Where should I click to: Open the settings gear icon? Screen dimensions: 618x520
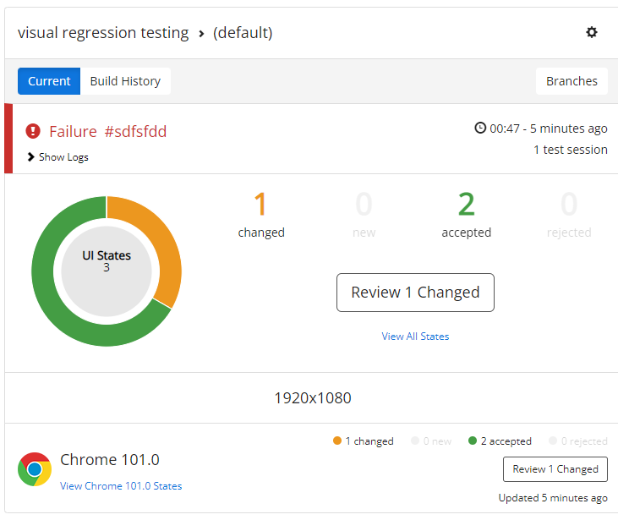(591, 32)
